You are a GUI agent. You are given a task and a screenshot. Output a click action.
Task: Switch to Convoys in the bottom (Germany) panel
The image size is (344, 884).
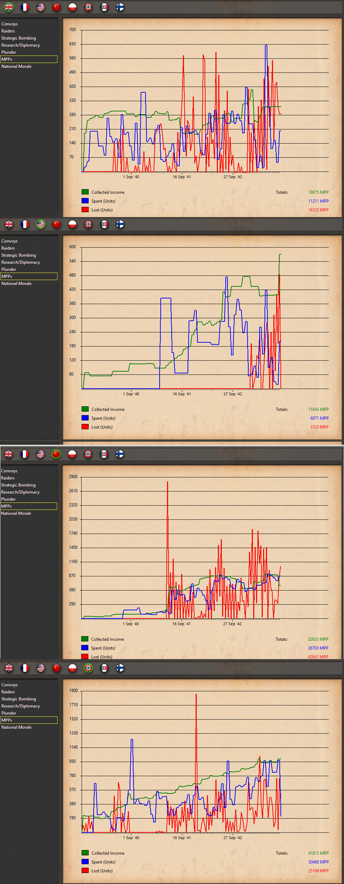[x=10, y=685]
